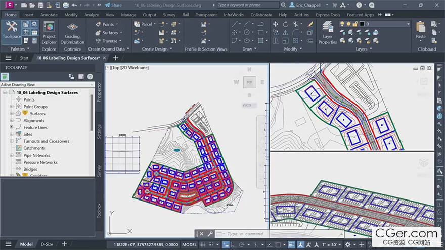Expand the Pipe Networks tree node

point(12,156)
